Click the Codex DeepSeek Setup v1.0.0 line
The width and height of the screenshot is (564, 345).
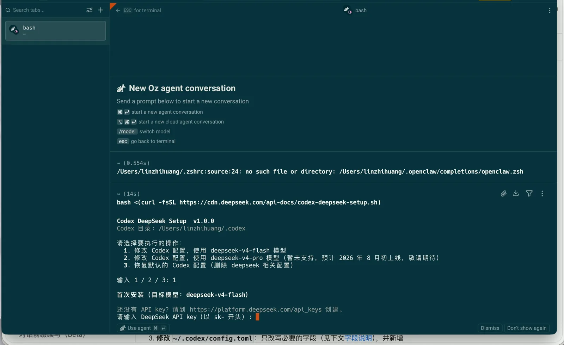coord(166,221)
